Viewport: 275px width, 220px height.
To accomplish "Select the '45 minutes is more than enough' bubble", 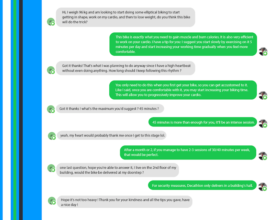I will pos(202,122).
